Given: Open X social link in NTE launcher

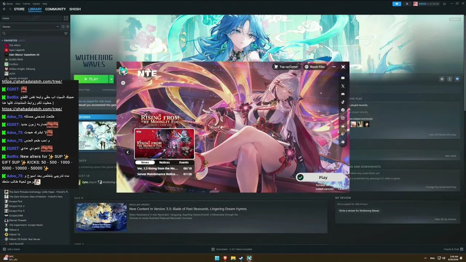Looking at the screenshot, I should coord(343,86).
